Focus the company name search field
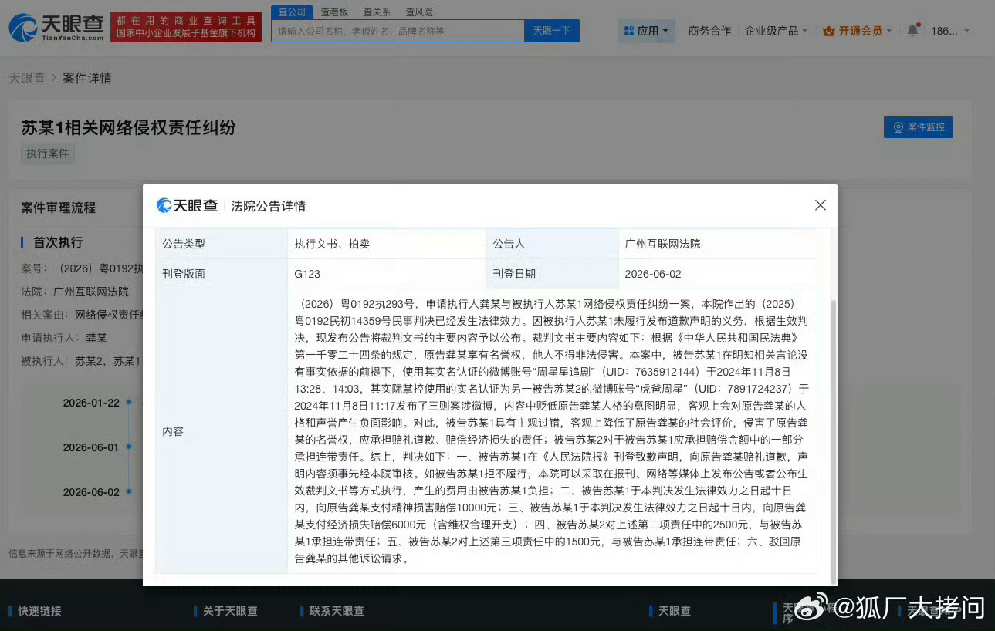Viewport: 995px width, 631px height. [398, 31]
